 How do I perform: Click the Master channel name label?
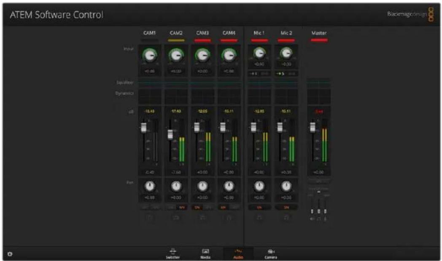click(x=319, y=33)
